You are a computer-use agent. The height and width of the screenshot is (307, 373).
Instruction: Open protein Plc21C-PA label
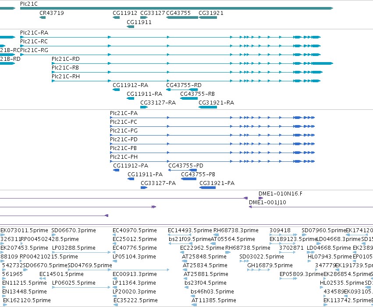124,113
